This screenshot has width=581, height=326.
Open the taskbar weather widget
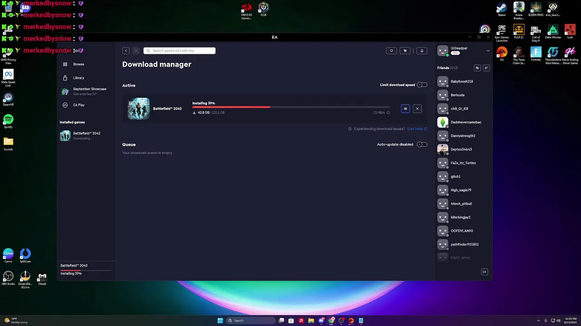[x=16, y=321]
